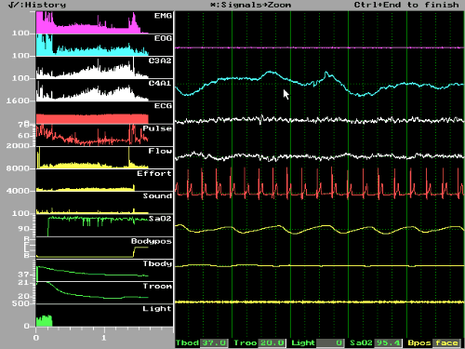
Task: Click the 500 scale value
Action: [20, 303]
